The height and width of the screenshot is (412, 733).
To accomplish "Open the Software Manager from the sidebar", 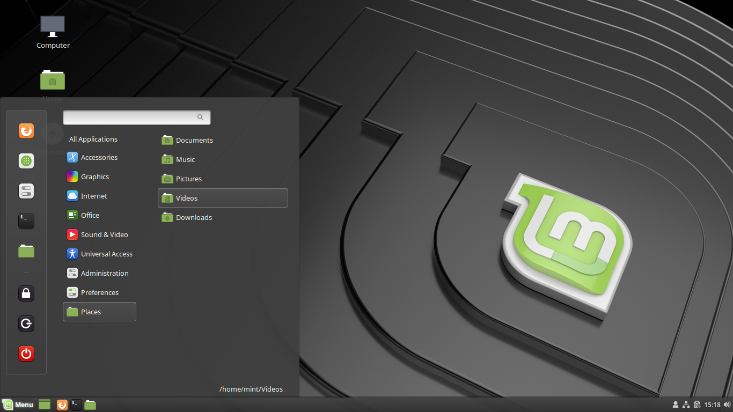I will coord(26,160).
